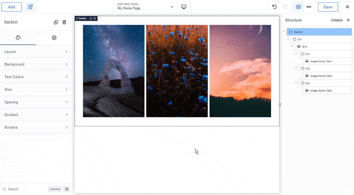Delete Section using left panel trash icon
The width and height of the screenshot is (354, 195).
pos(64,22)
